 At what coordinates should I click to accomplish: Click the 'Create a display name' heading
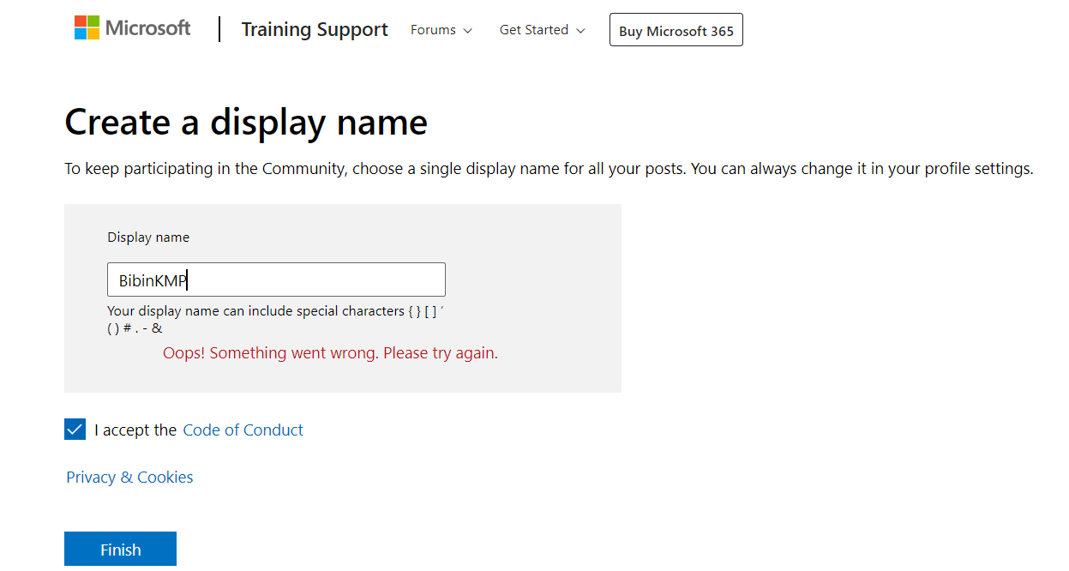coord(246,123)
